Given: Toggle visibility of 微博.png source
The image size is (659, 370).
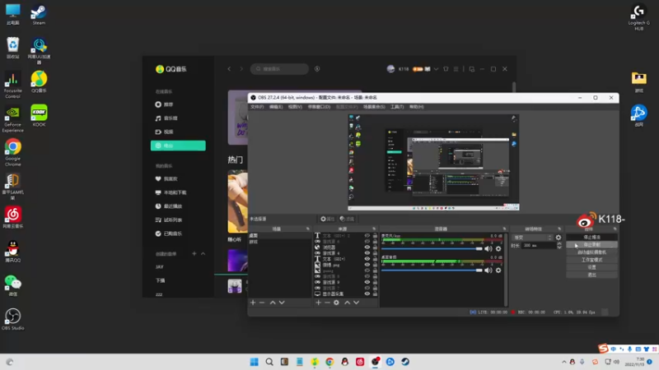Looking at the screenshot, I should click(367, 265).
